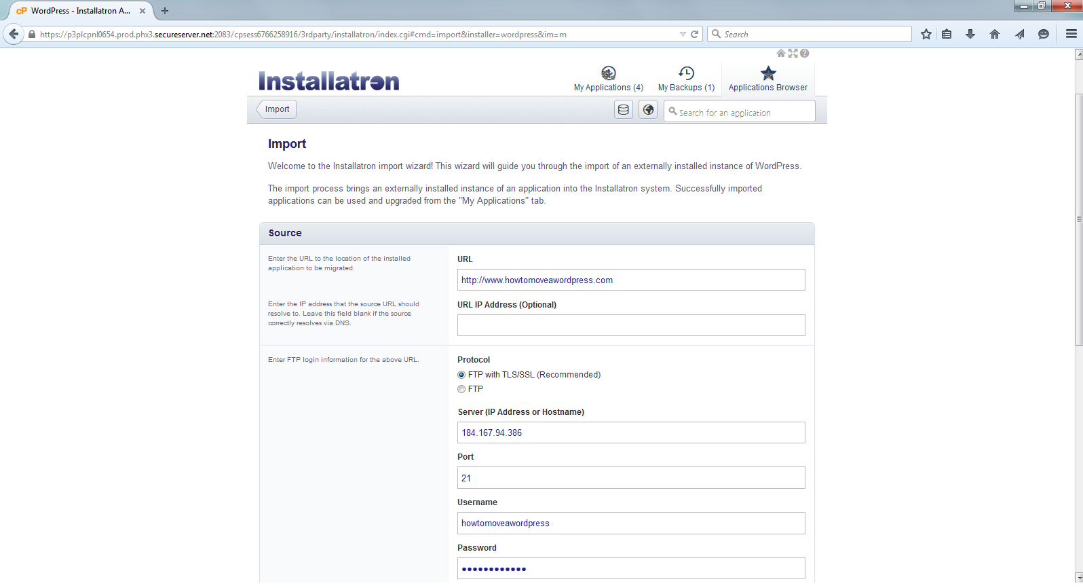Viewport: 1083px width, 588px height.
Task: Open a new browser tab with the plus
Action: point(165,11)
